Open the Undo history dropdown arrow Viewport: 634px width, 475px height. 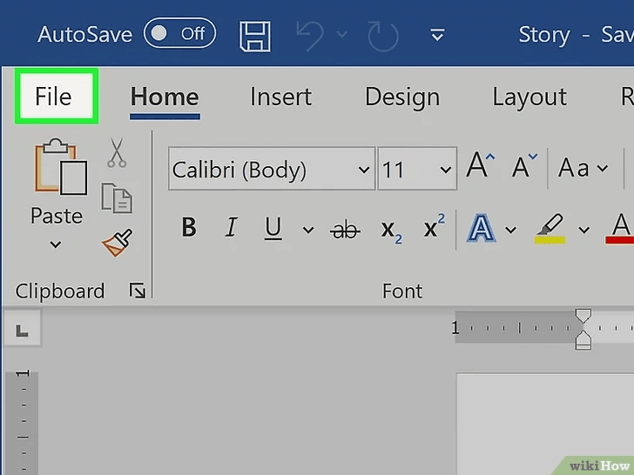(x=342, y=35)
